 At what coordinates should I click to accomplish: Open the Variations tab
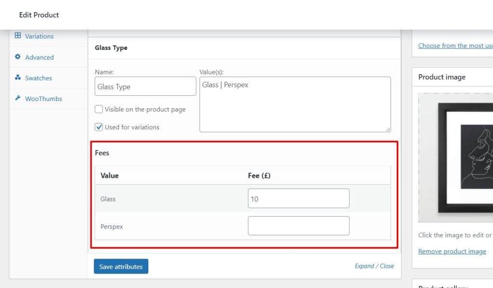(x=40, y=36)
